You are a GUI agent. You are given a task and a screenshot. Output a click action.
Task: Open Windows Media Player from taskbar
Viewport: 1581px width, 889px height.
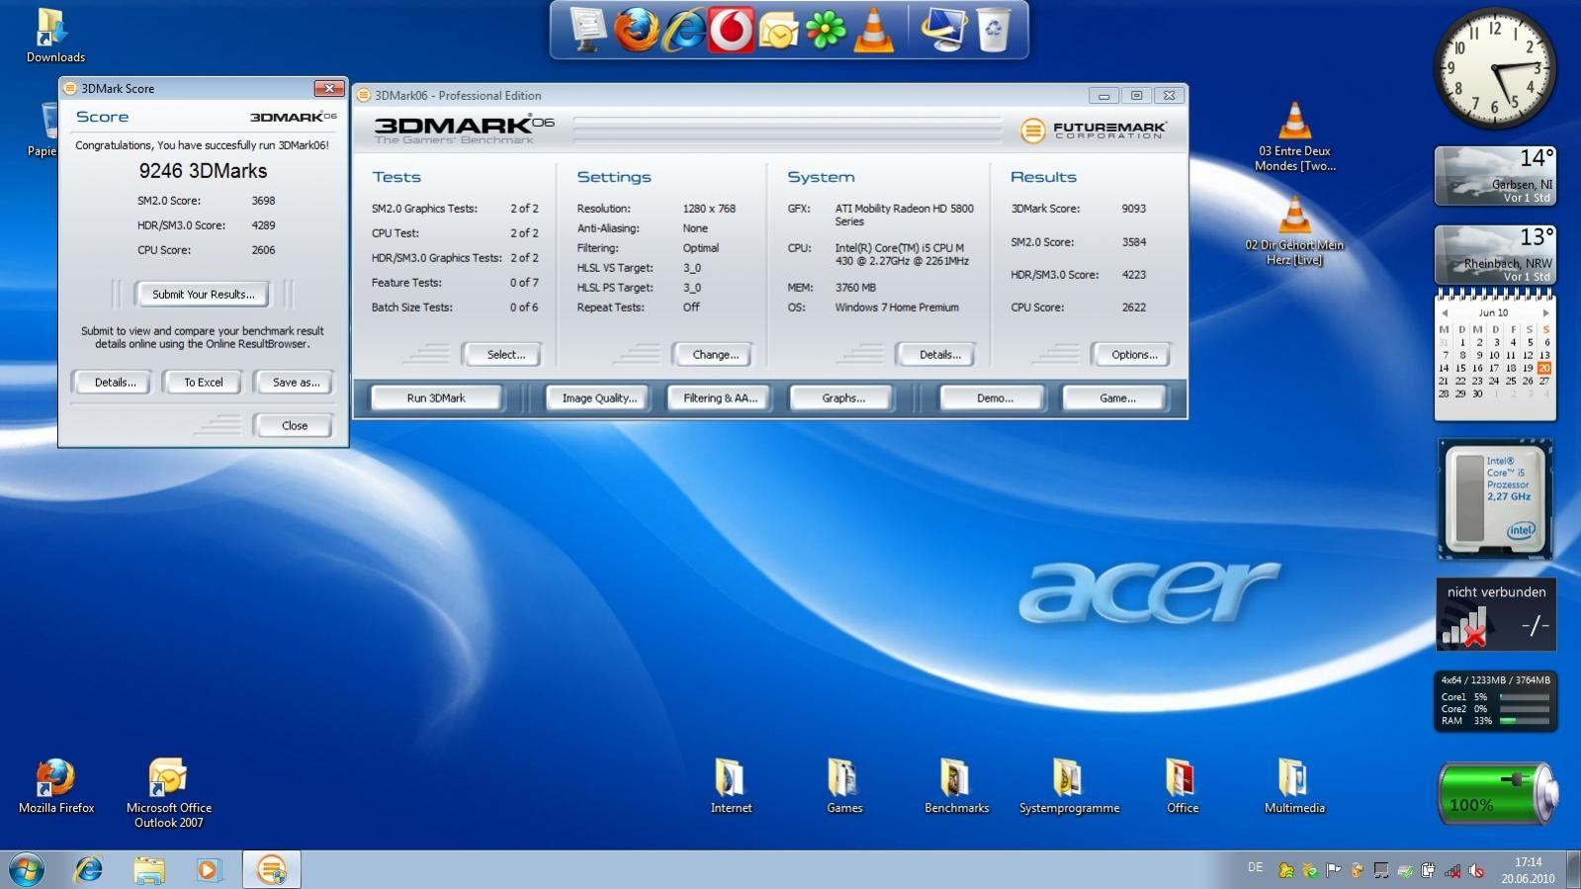point(209,869)
